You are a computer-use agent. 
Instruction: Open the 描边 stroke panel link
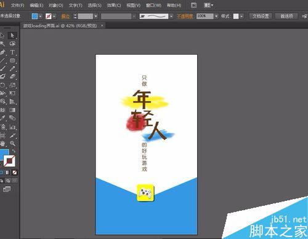pos(65,16)
